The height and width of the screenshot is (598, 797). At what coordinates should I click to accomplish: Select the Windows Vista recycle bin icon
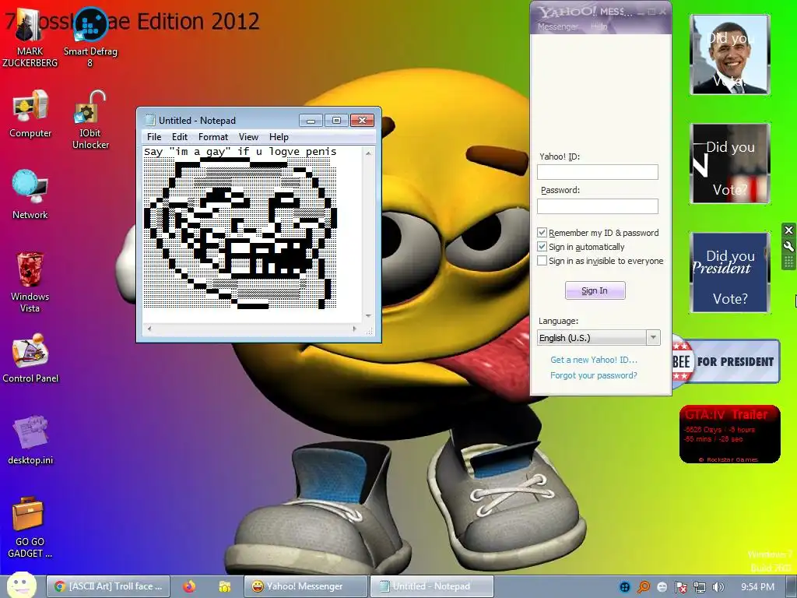(x=30, y=283)
